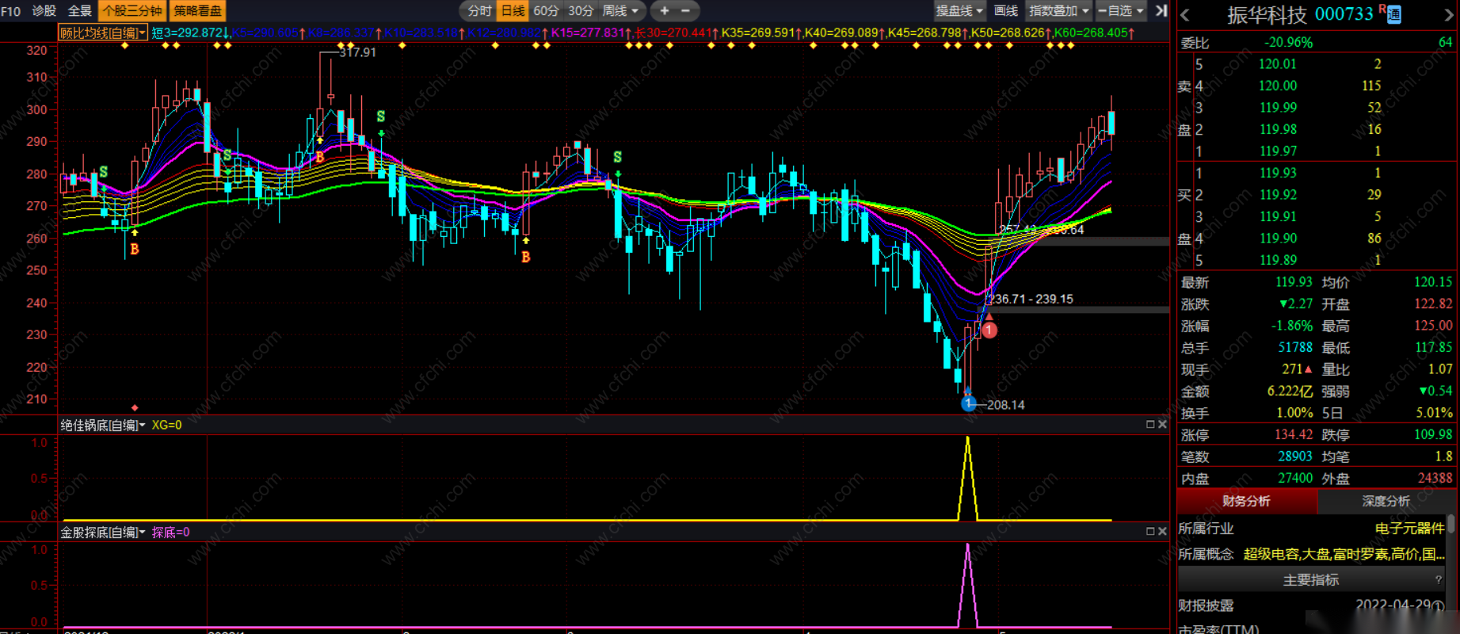Screen dimensions: 1460x634
Task: Click the 电子元器件 industry link
Action: [x=1409, y=528]
